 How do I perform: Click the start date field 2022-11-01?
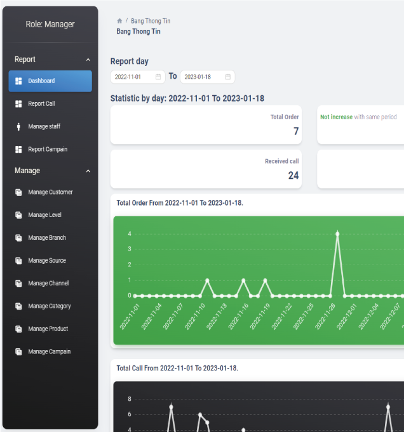[x=138, y=77]
